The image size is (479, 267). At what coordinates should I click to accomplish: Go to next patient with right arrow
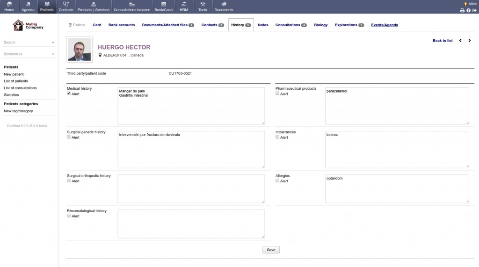470,41
